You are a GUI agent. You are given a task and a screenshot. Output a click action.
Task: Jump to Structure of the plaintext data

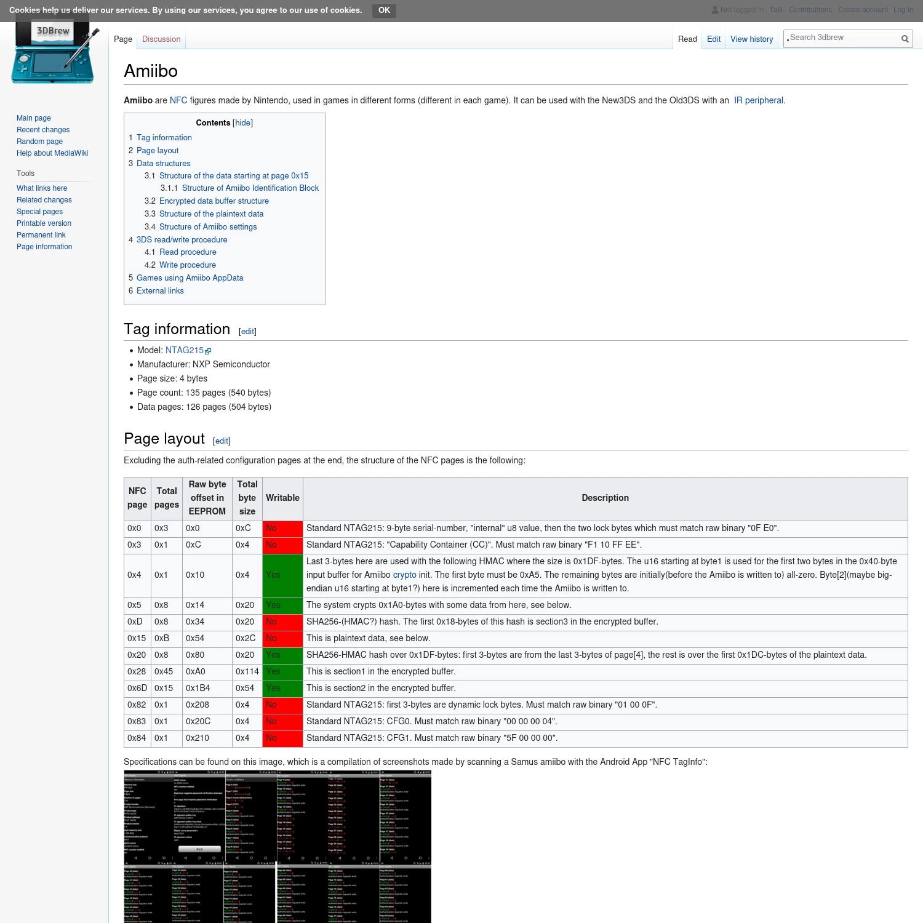point(211,214)
